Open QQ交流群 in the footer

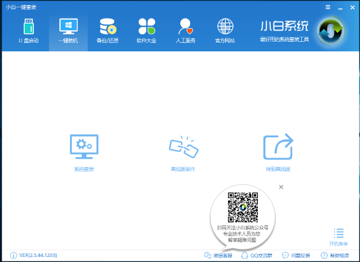(x=256, y=255)
